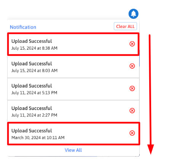The image size is (169, 159).
Task: Click the blue scrollbar thumb beside the list
Action: tap(139, 58)
